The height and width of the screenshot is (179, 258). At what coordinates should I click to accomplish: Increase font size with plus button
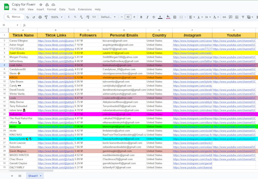point(134,17)
